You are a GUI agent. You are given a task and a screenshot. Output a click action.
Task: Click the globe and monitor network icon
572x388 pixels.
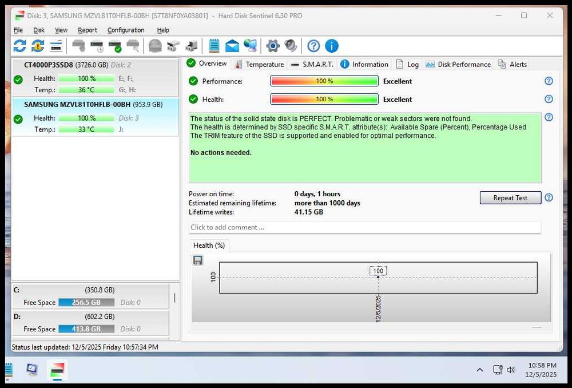click(x=251, y=46)
